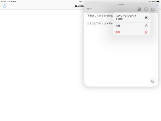Open the Quick Note grid overview icon
The height and width of the screenshot is (121, 161).
click(x=139, y=9)
